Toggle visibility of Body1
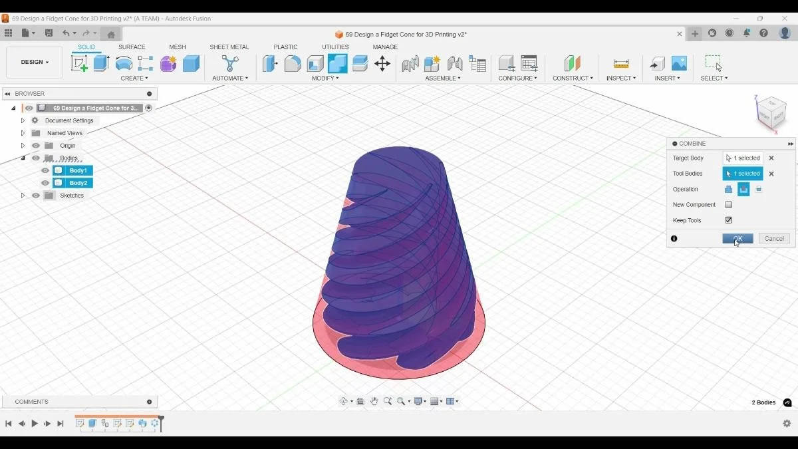Image resolution: width=798 pixels, height=449 pixels. 45,170
